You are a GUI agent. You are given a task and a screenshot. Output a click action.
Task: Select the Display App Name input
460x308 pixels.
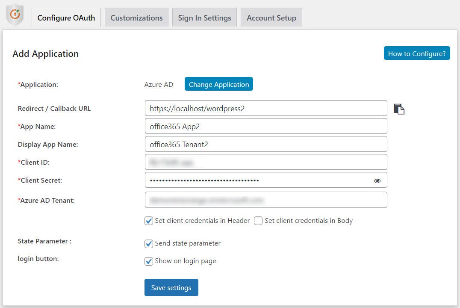pos(266,144)
